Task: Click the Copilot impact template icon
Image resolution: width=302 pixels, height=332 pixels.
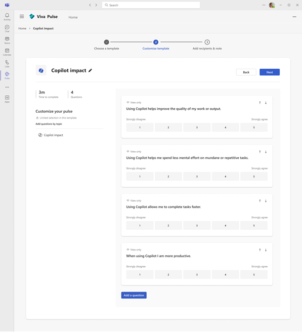Action: [x=41, y=70]
